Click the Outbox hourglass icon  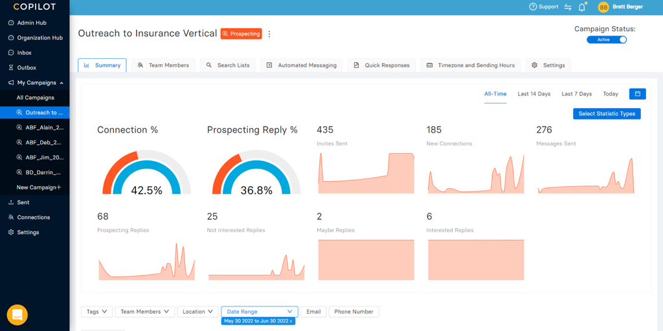[11, 67]
